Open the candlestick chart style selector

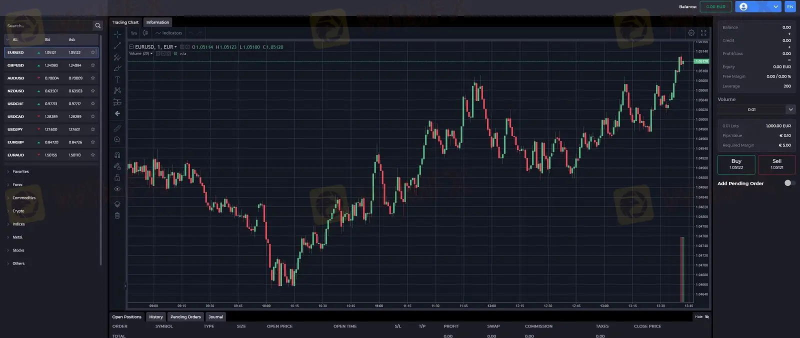pyautogui.click(x=145, y=33)
